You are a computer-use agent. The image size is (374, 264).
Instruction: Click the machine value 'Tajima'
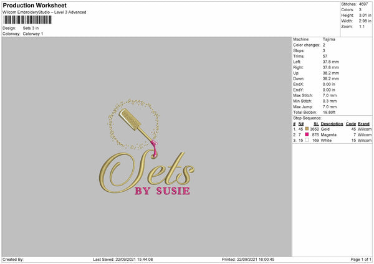329,39
